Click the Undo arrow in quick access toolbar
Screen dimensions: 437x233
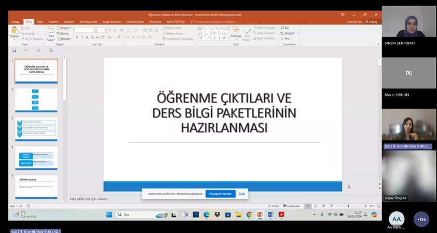[26, 51]
